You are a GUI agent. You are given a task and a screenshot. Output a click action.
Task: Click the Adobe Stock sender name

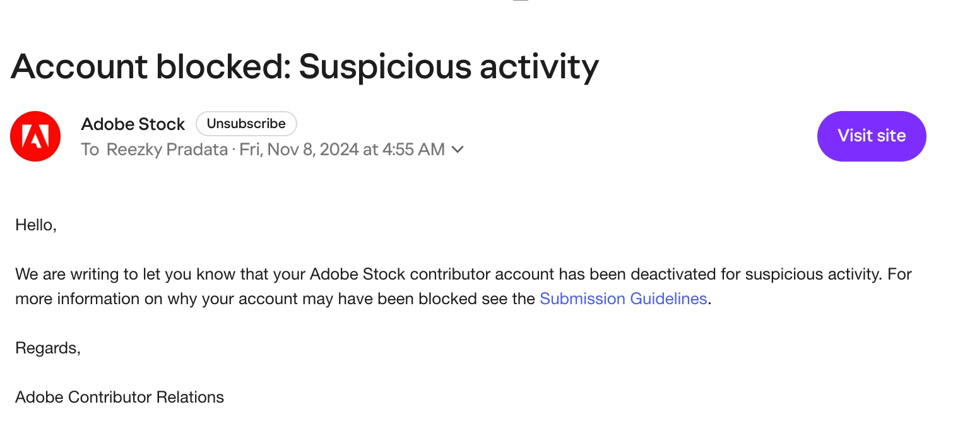[x=133, y=124]
